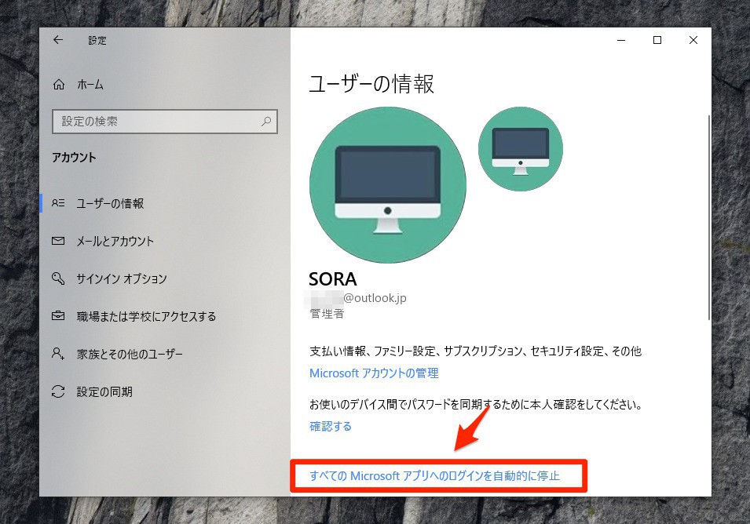Open サインイン オプション page
Image resolution: width=750 pixels, height=524 pixels.
pyautogui.click(x=122, y=279)
